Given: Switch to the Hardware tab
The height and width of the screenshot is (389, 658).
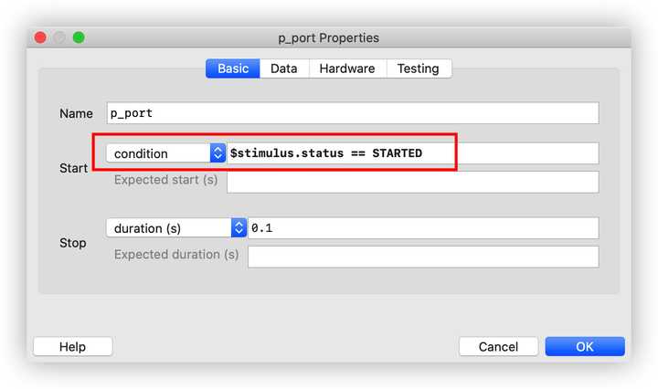Looking at the screenshot, I should pos(346,68).
